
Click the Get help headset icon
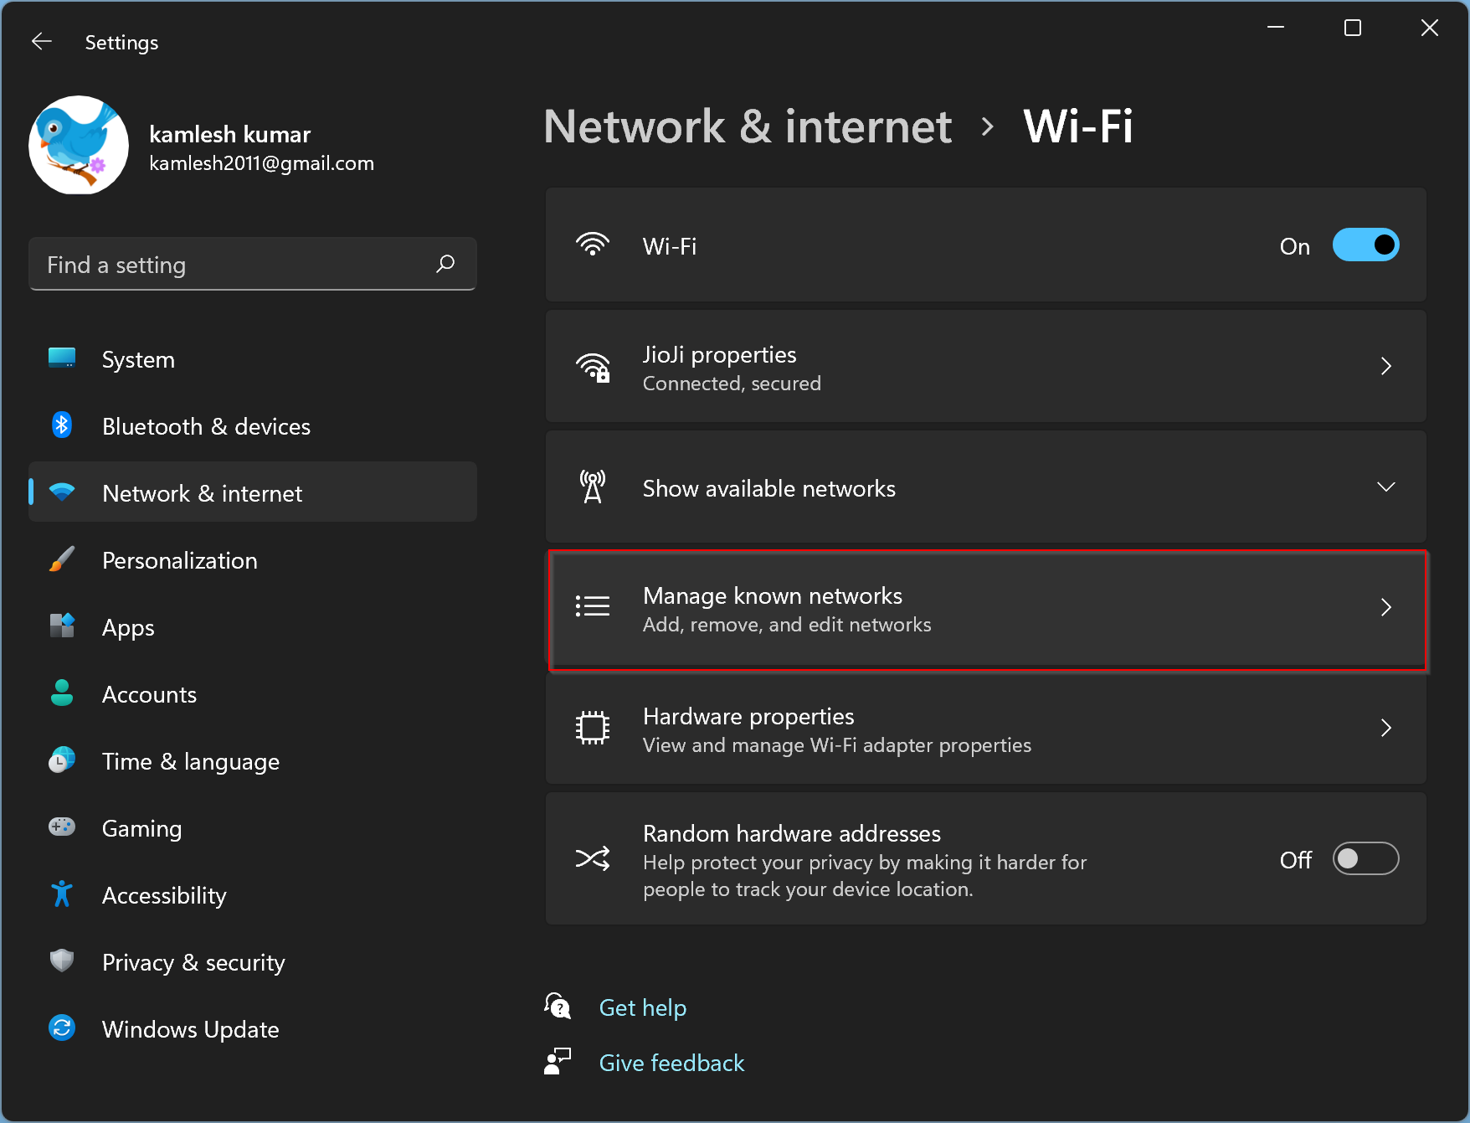click(558, 1006)
